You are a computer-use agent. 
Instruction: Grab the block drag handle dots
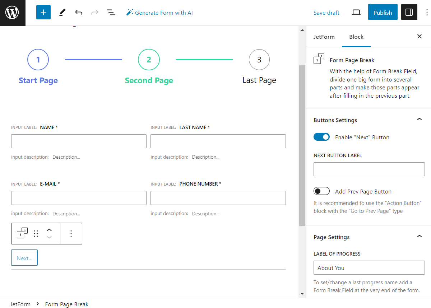pyautogui.click(x=36, y=233)
